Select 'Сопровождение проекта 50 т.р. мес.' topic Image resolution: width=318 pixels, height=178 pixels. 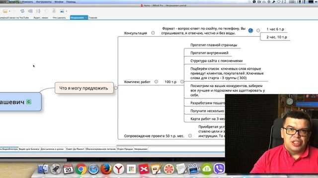pos(154,136)
